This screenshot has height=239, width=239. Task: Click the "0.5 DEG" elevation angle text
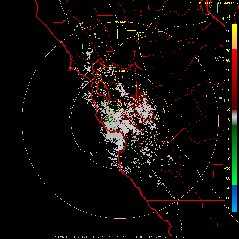(121, 237)
